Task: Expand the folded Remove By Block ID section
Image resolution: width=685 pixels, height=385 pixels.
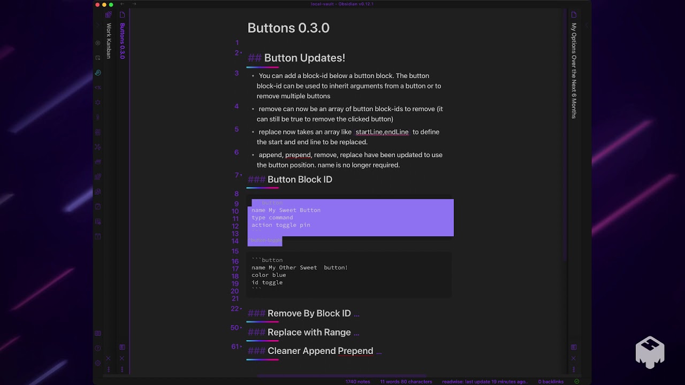Action: tap(240, 309)
